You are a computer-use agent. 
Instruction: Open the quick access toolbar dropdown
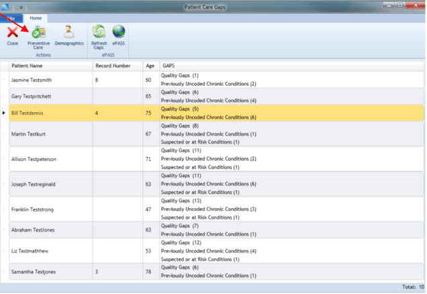[21, 7]
